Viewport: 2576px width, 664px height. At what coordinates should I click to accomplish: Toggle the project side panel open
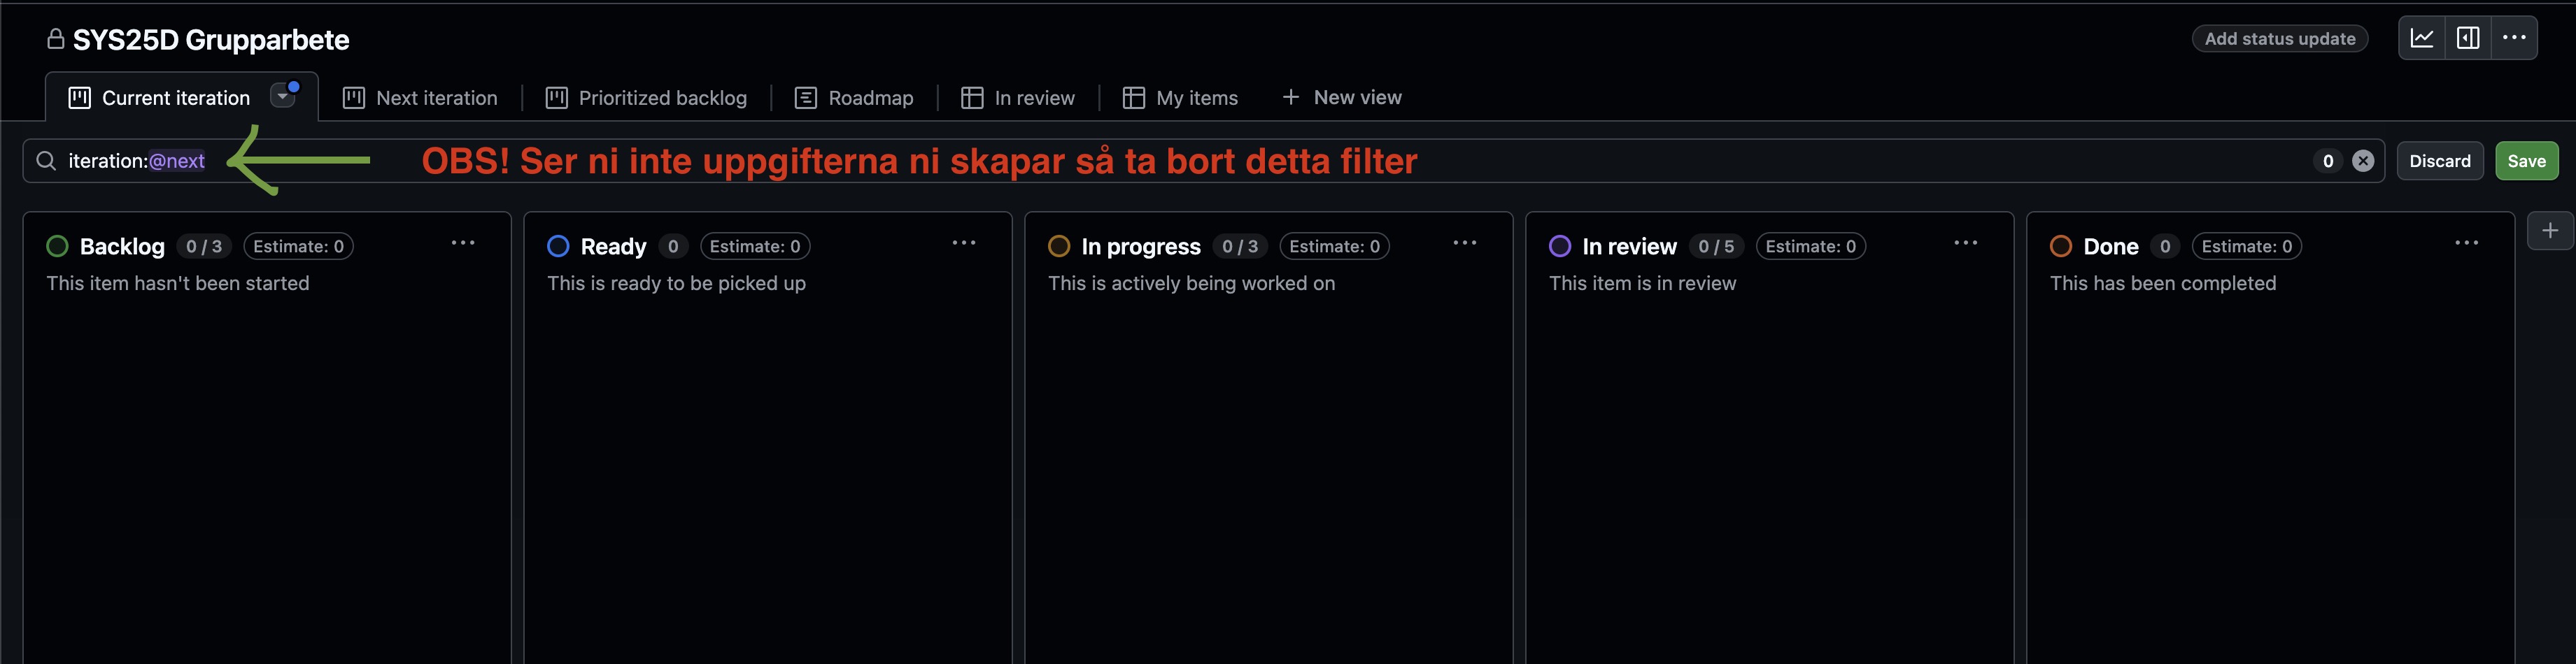(x=2469, y=37)
